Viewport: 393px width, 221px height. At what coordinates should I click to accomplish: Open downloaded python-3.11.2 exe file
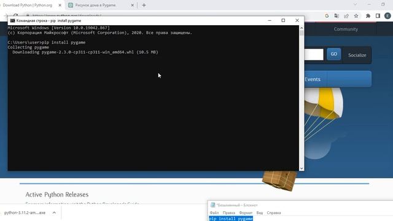click(x=25, y=212)
